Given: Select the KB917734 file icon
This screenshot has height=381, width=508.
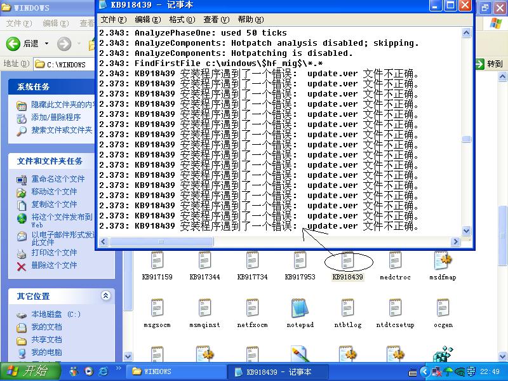Looking at the screenshot, I should coord(252,260).
